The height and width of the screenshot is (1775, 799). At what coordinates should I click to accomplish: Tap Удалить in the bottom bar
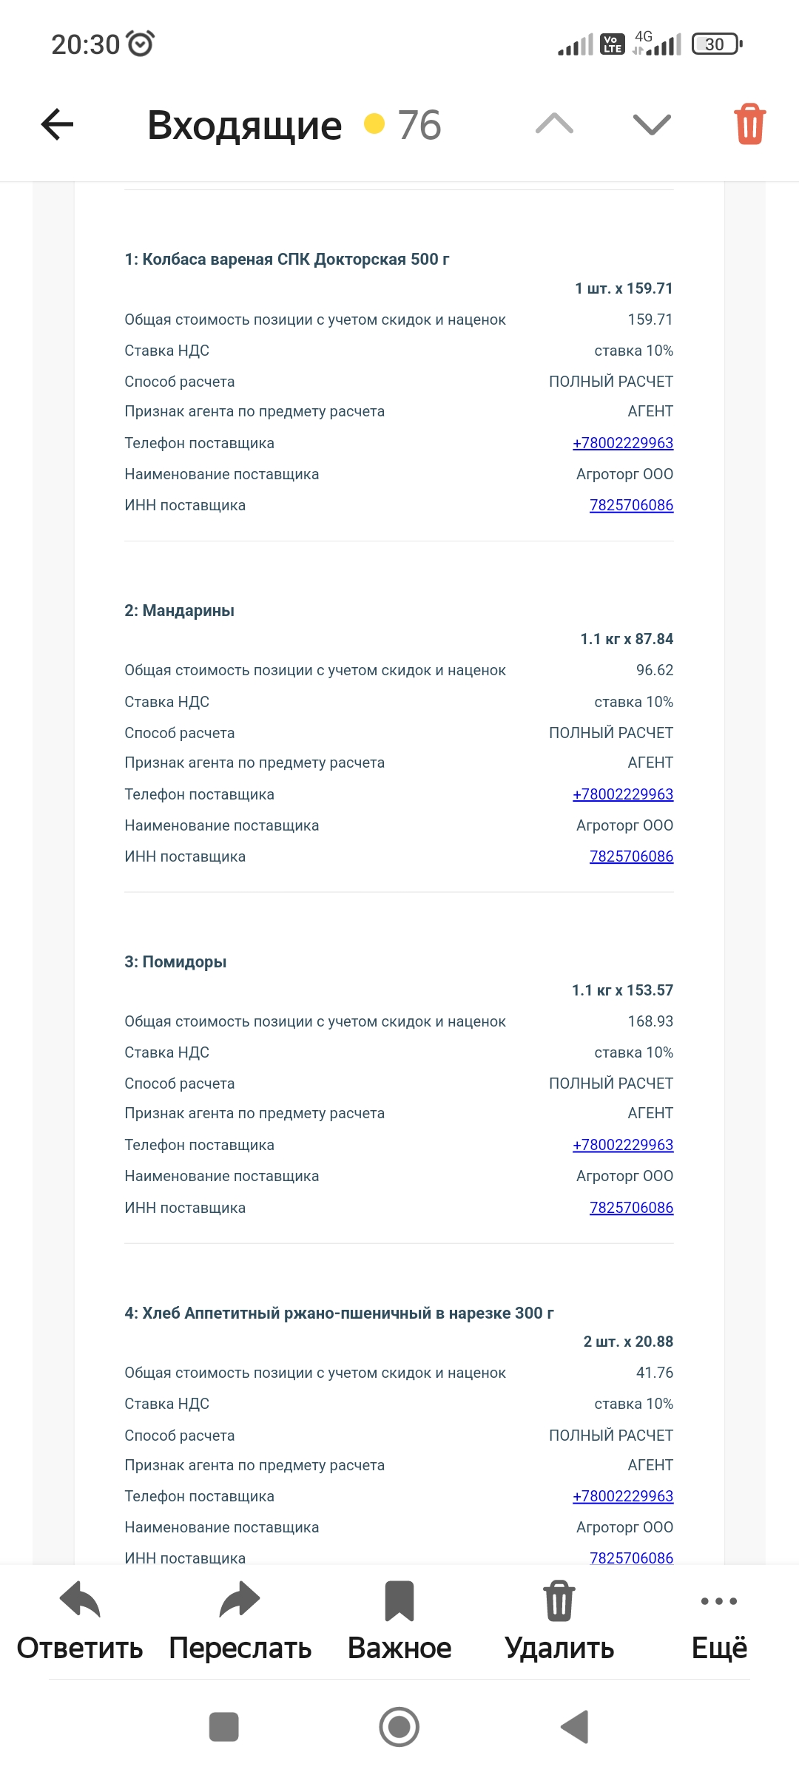559,1621
